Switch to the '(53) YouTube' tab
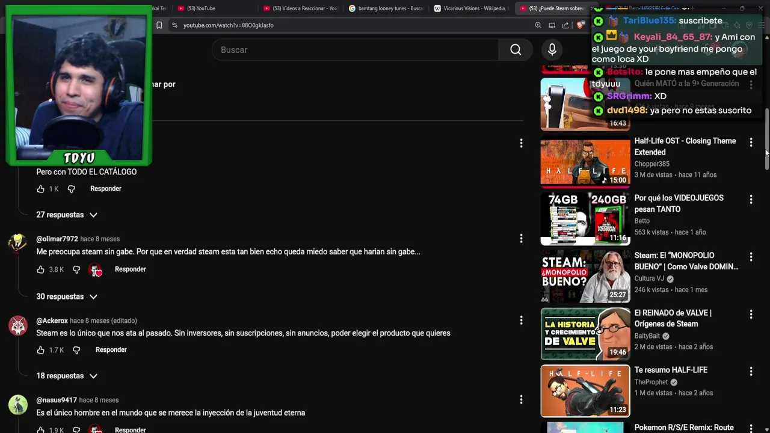This screenshot has width=770, height=433. [x=201, y=8]
